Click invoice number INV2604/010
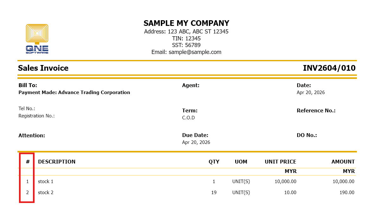 pos(329,68)
